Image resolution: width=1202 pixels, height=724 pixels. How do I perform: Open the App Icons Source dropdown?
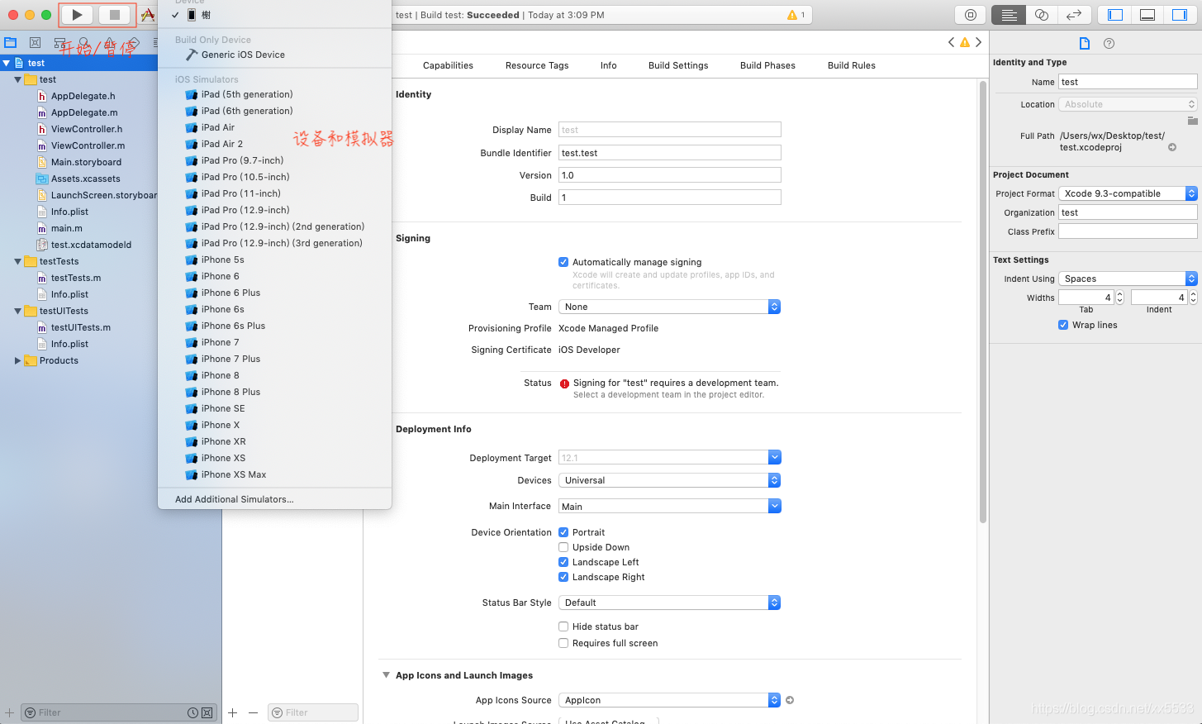click(x=669, y=700)
